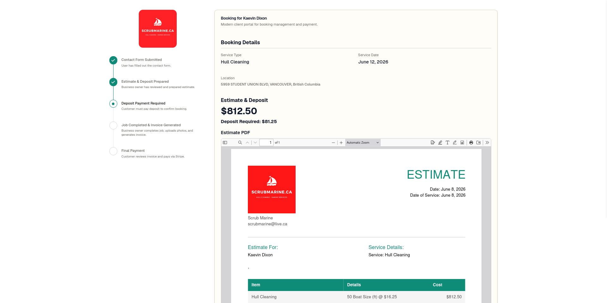607x303 pixels.
Task: Open the PDF tools overflow menu
Action: click(x=487, y=143)
